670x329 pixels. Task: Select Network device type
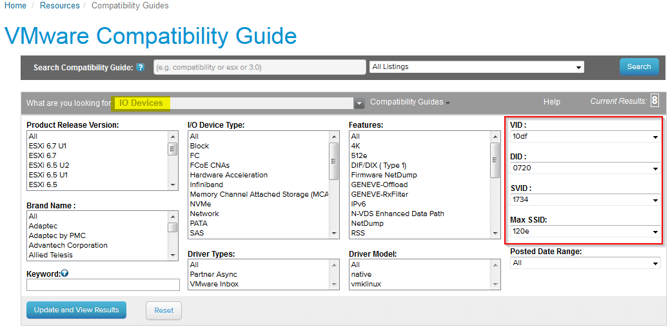(204, 214)
